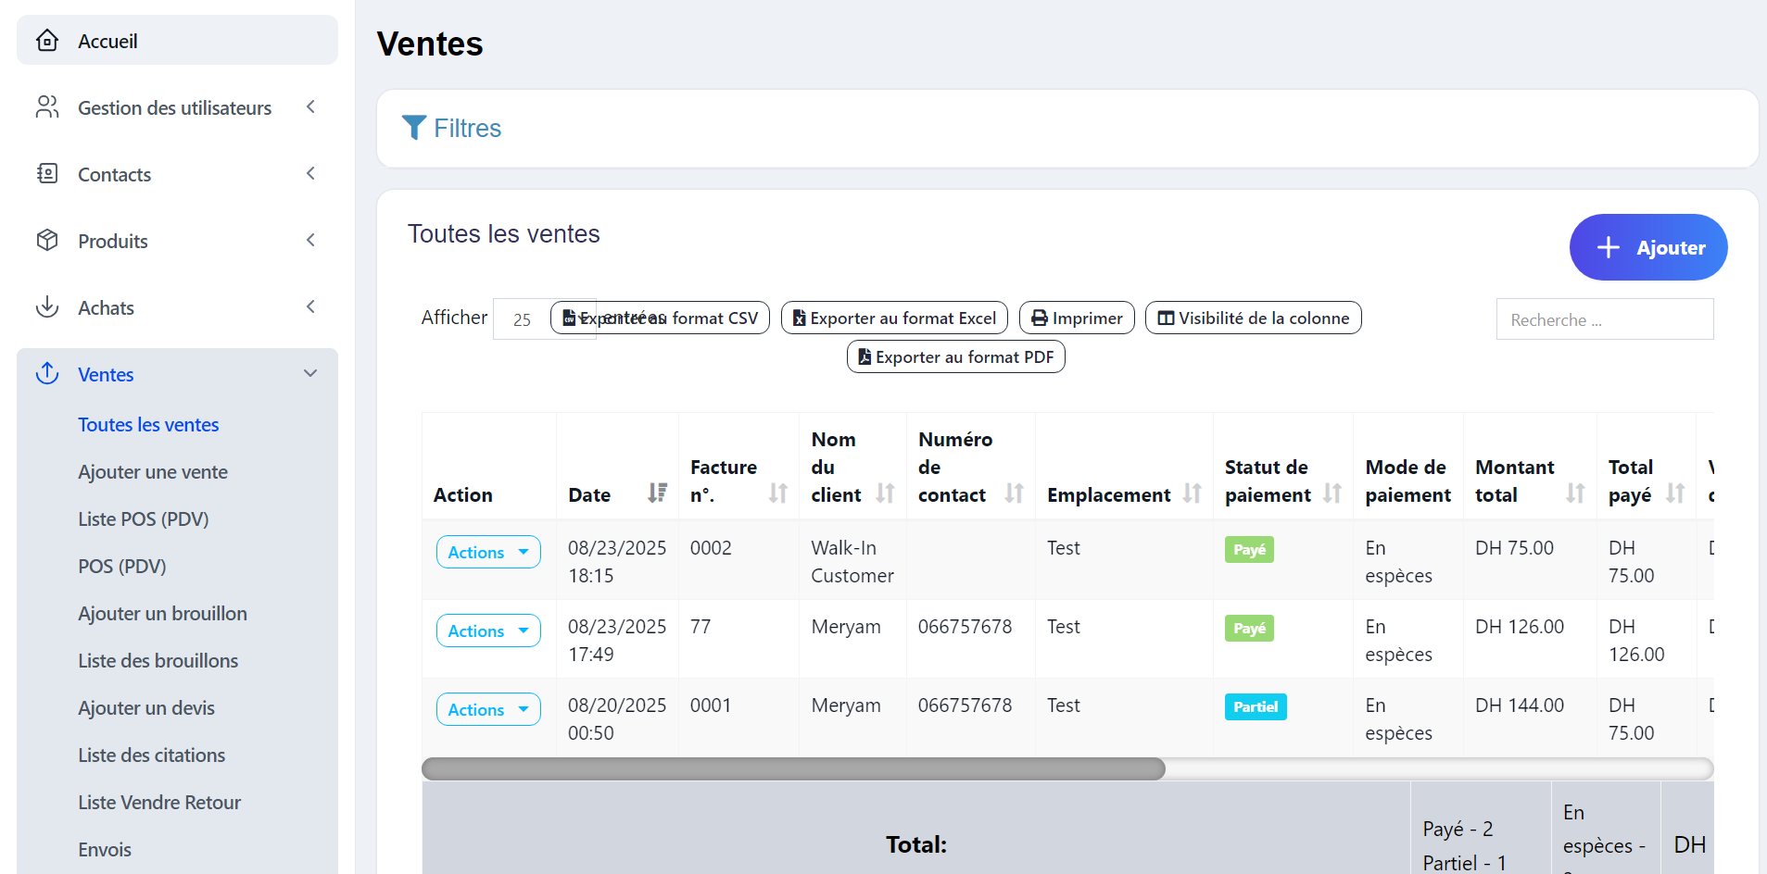
Task: Click the Accueil home icon
Action: click(x=47, y=41)
